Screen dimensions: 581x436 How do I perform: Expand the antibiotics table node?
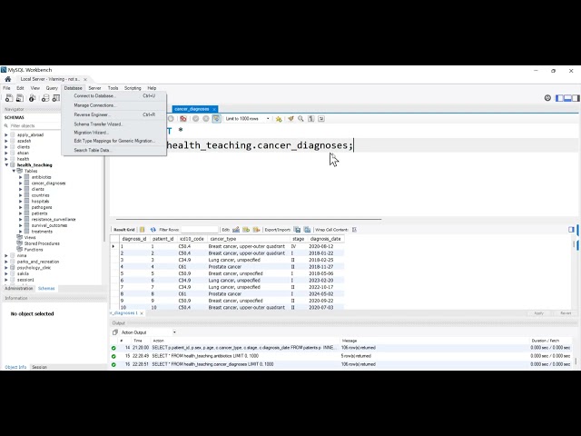(21, 177)
